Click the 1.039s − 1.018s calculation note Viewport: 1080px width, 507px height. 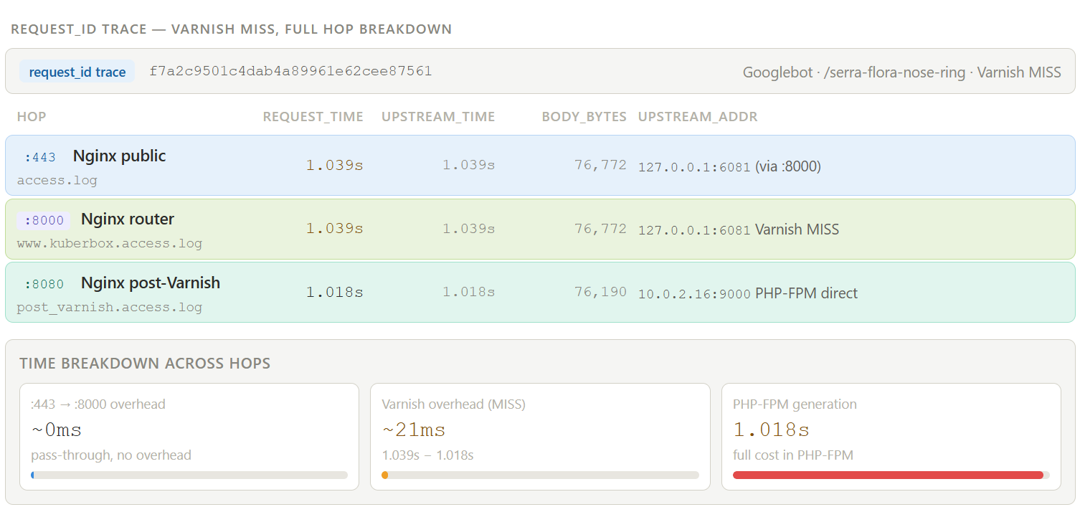tap(427, 455)
